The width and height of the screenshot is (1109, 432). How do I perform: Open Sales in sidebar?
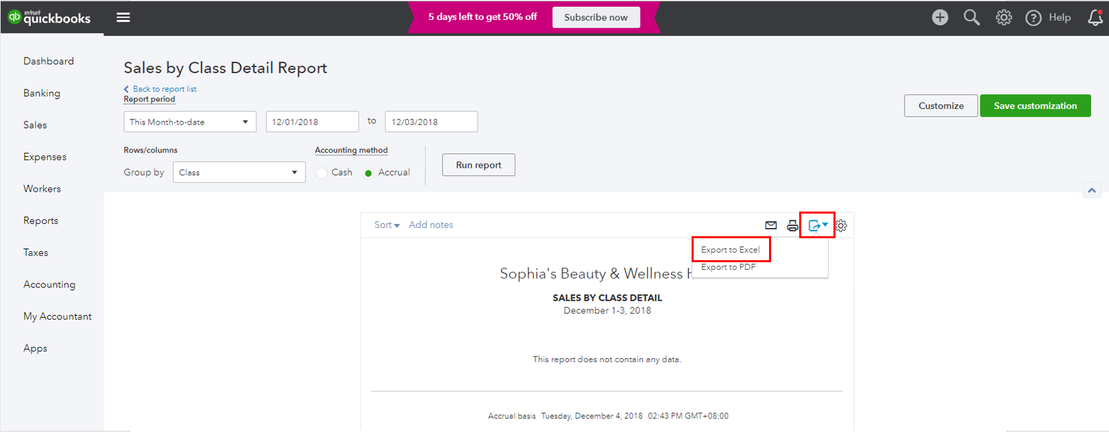[x=35, y=125]
